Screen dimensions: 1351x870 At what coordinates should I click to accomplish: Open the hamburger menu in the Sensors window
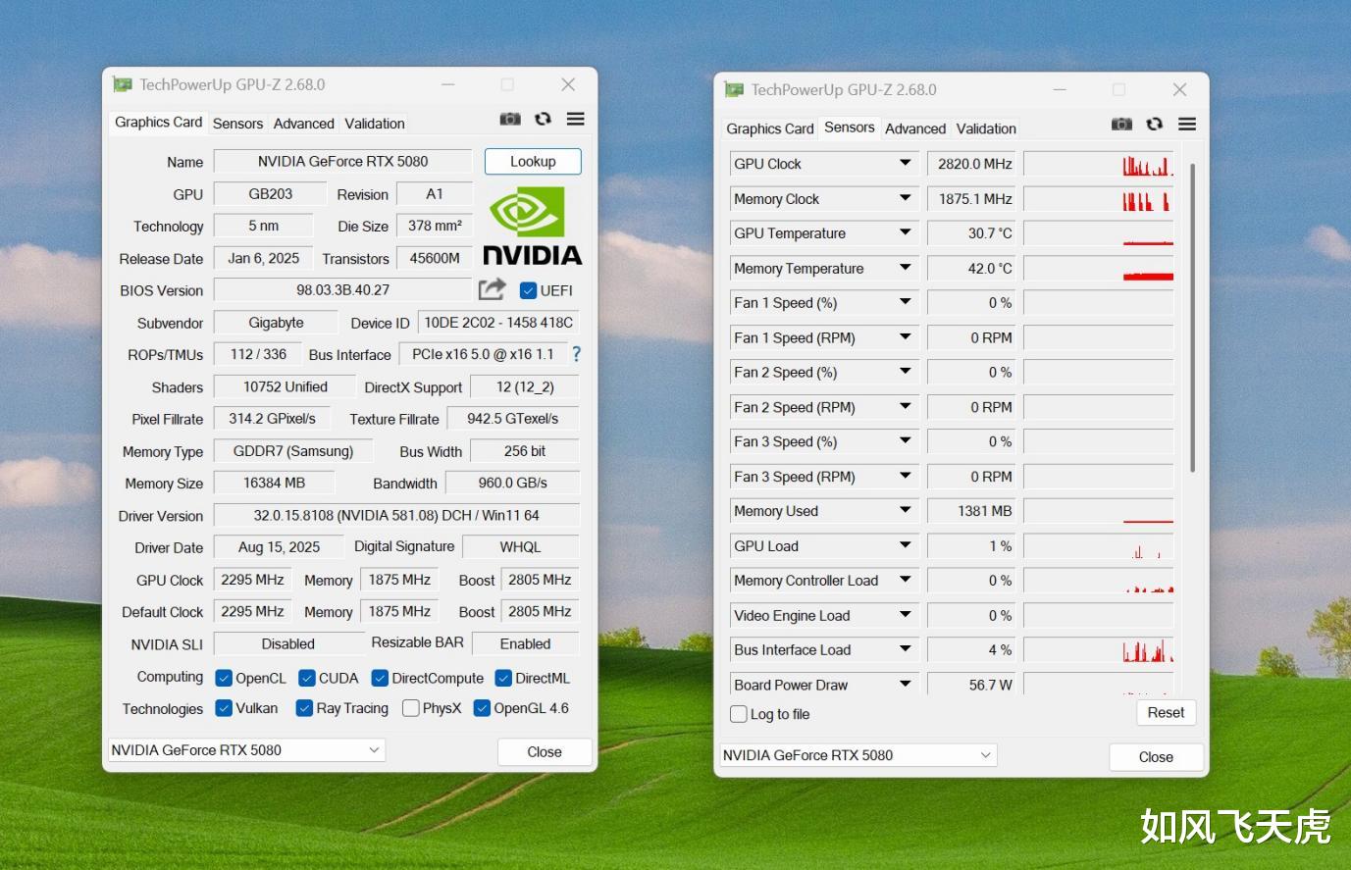tap(1187, 124)
